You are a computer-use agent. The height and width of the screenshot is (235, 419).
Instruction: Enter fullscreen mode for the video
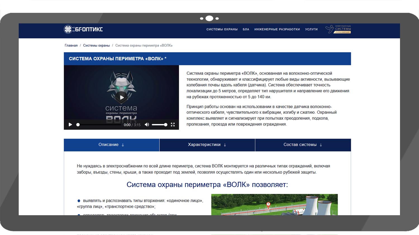173,125
